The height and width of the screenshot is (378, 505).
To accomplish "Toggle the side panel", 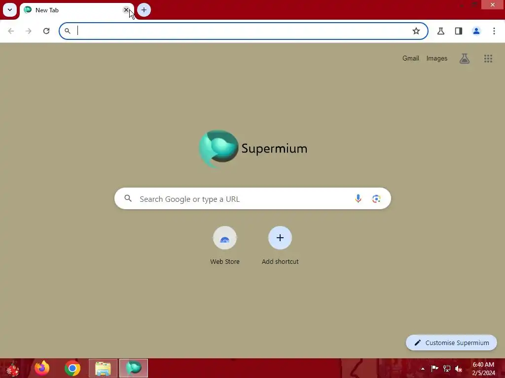I will [459, 31].
